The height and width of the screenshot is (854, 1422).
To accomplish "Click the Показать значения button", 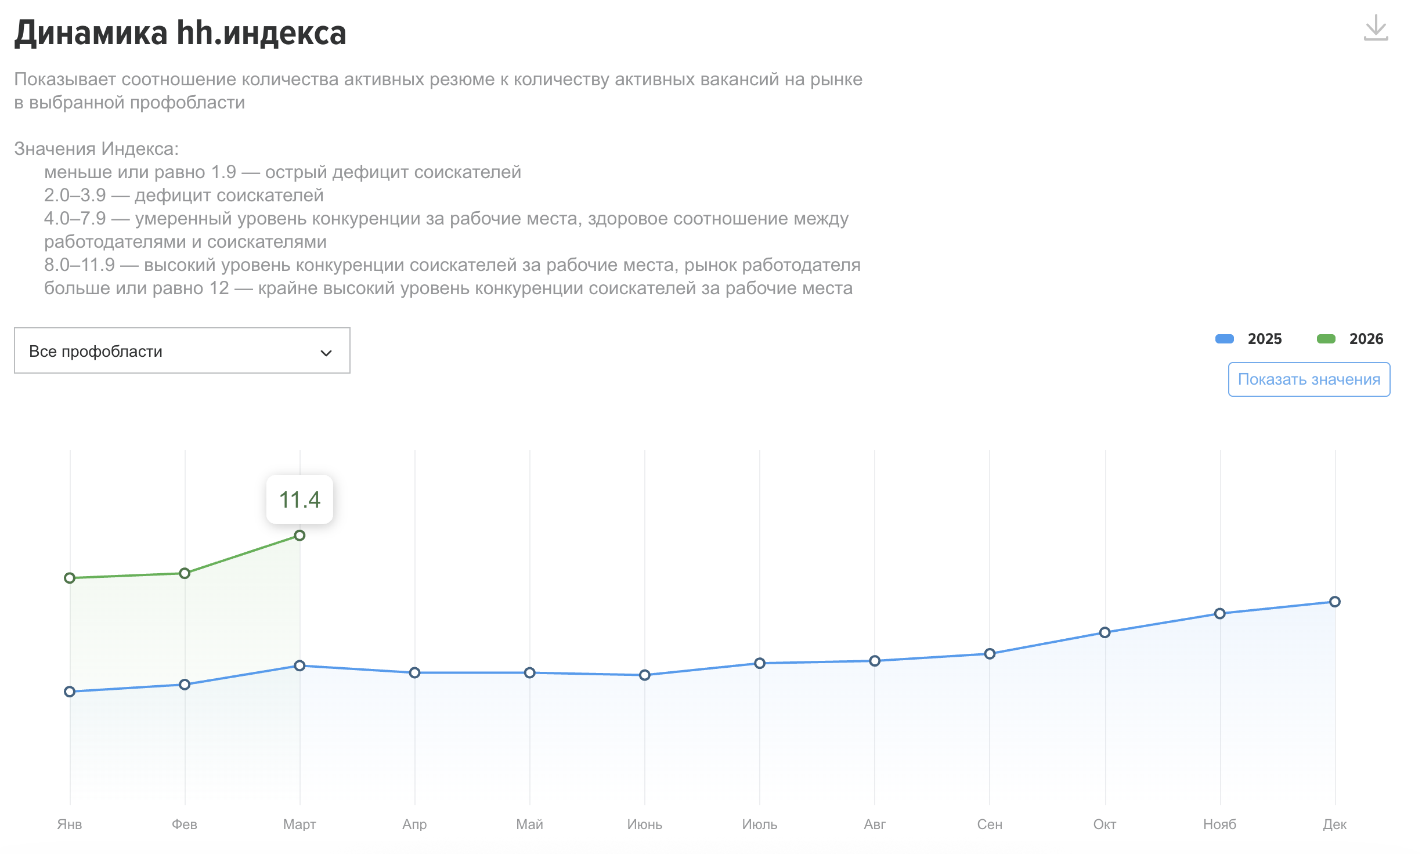I will pyautogui.click(x=1309, y=379).
